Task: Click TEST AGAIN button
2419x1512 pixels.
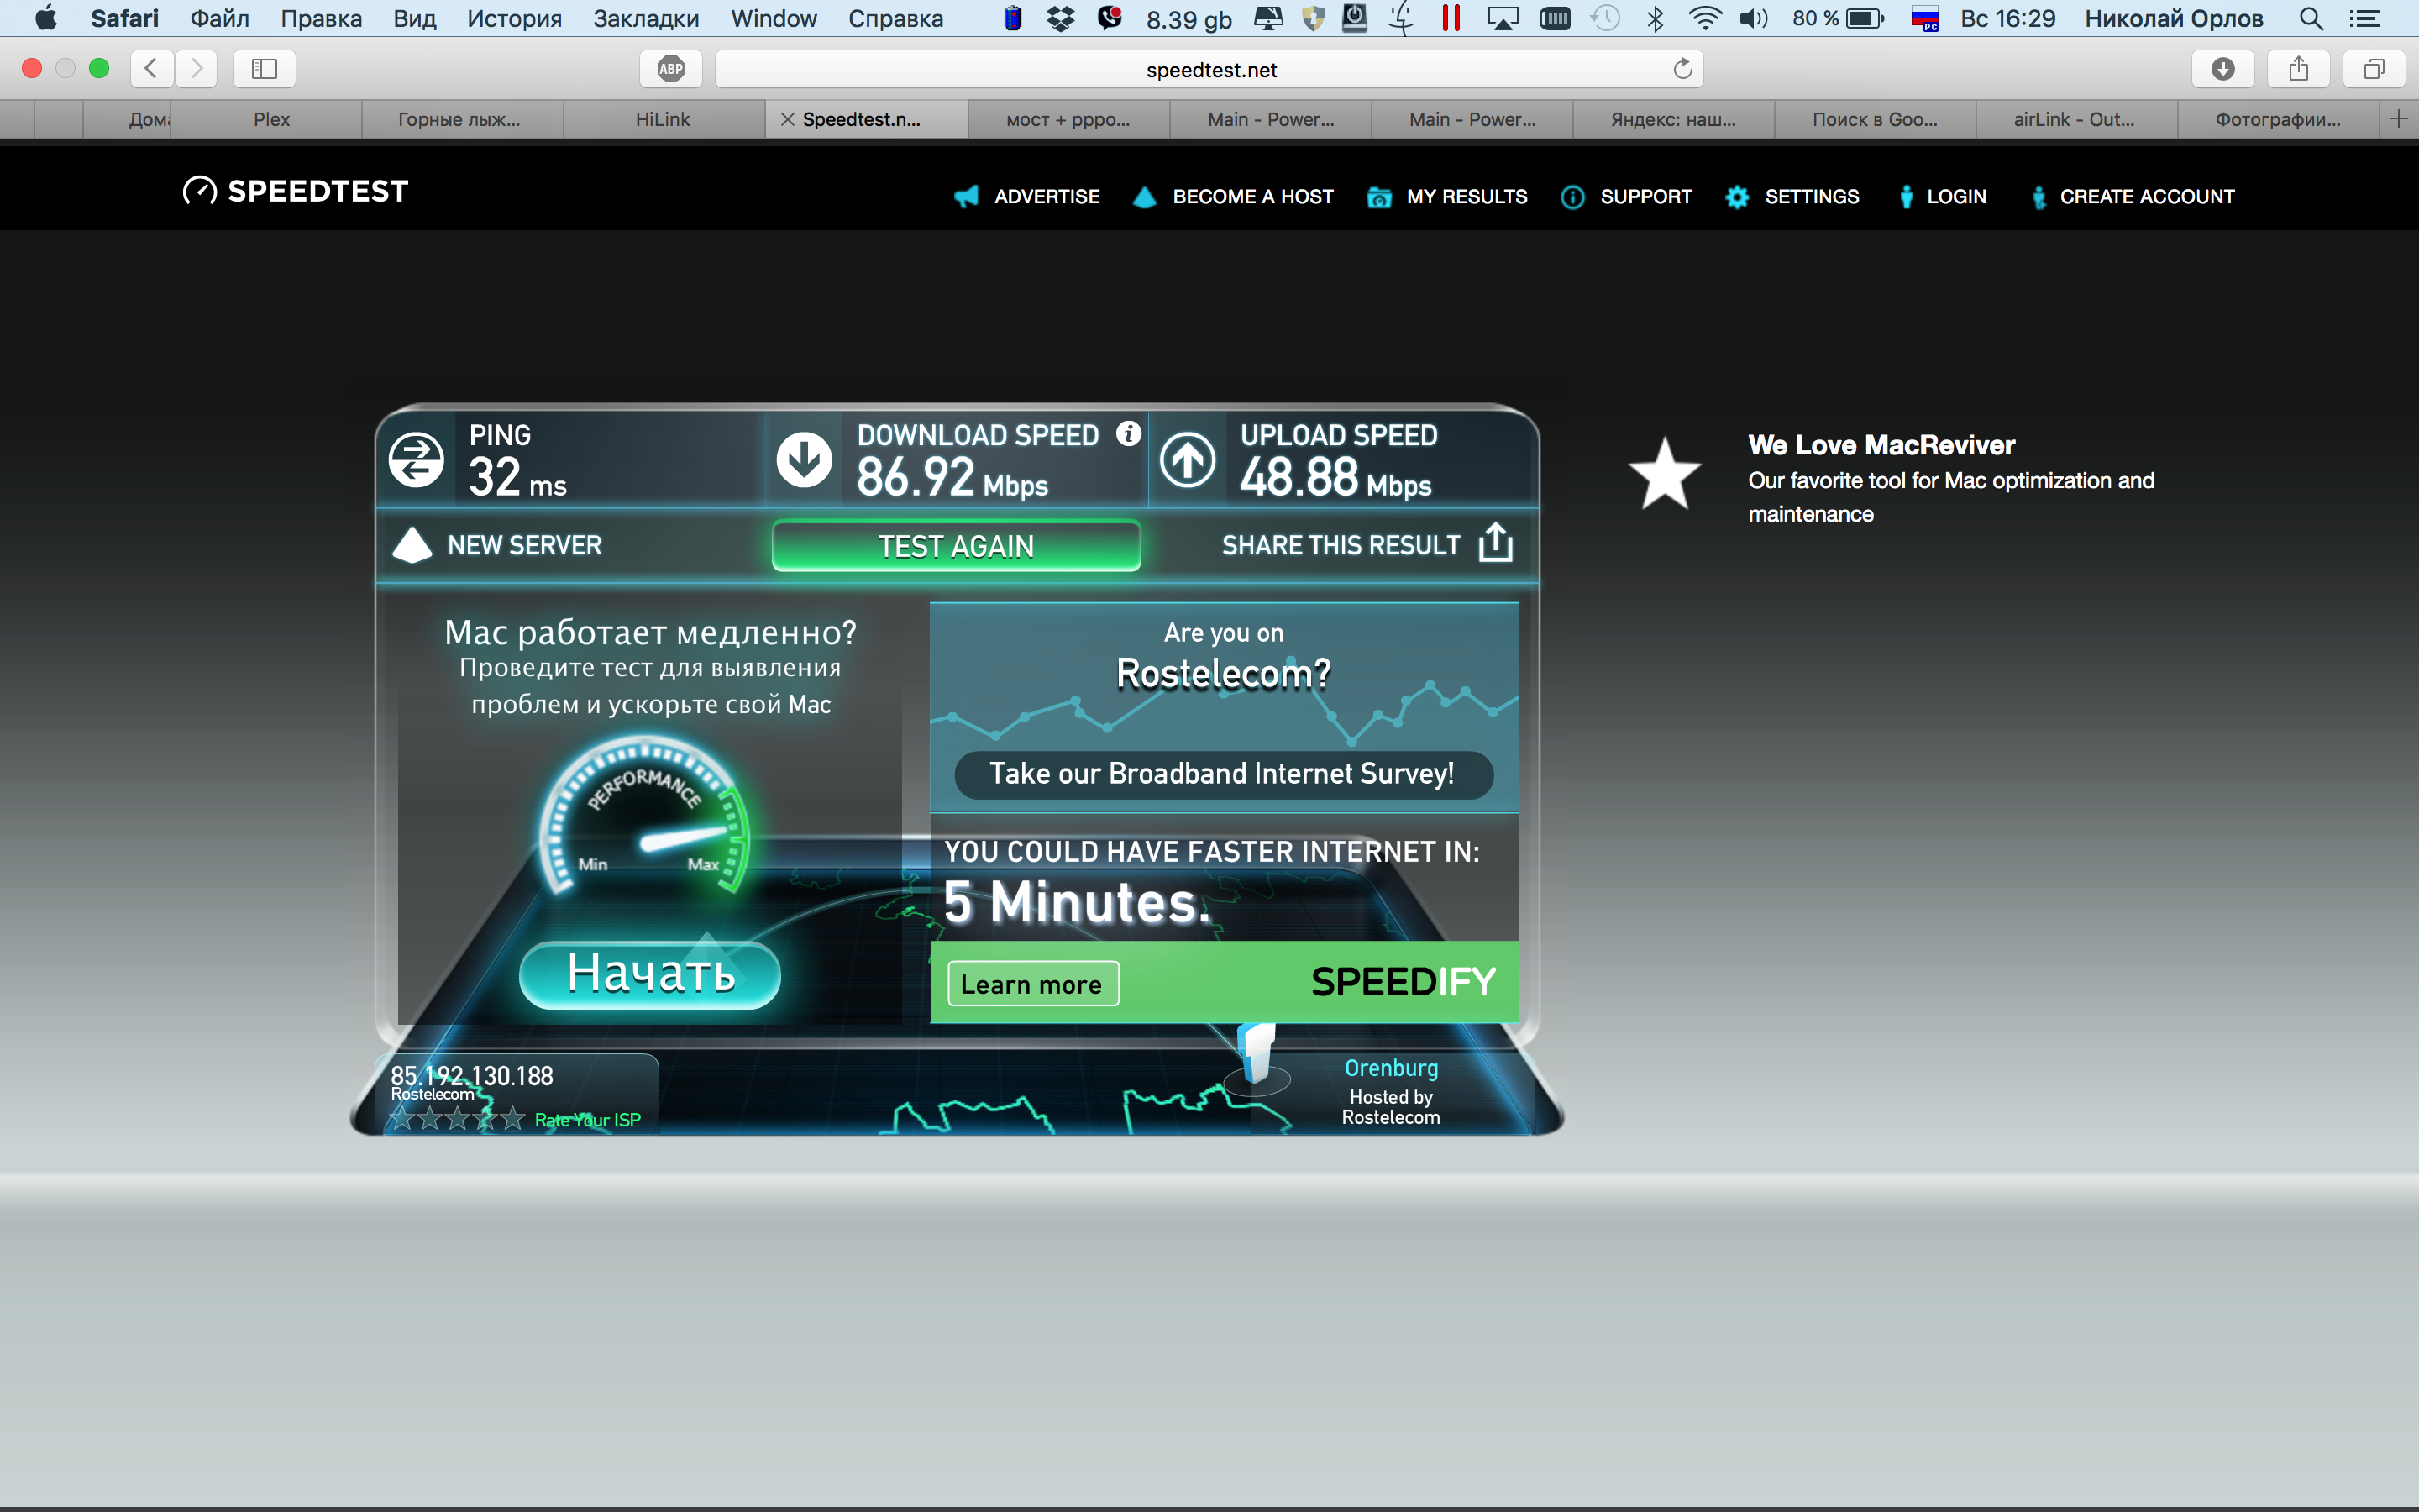Action: click(x=956, y=546)
